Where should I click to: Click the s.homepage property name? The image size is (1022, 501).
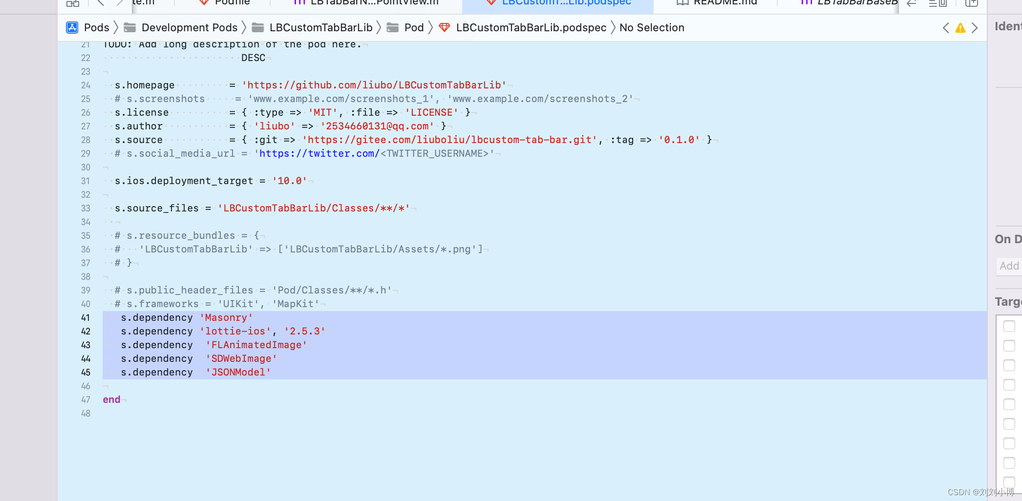(145, 85)
